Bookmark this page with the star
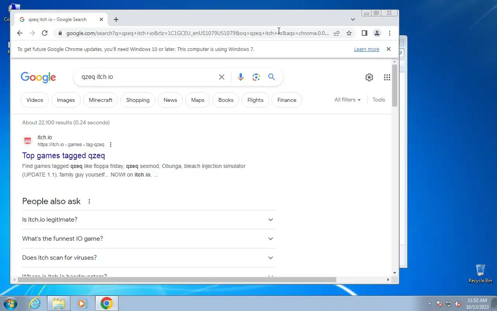497x311 pixels. [349, 33]
